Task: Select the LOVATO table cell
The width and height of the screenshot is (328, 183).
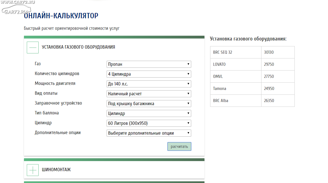Action: click(x=236, y=64)
